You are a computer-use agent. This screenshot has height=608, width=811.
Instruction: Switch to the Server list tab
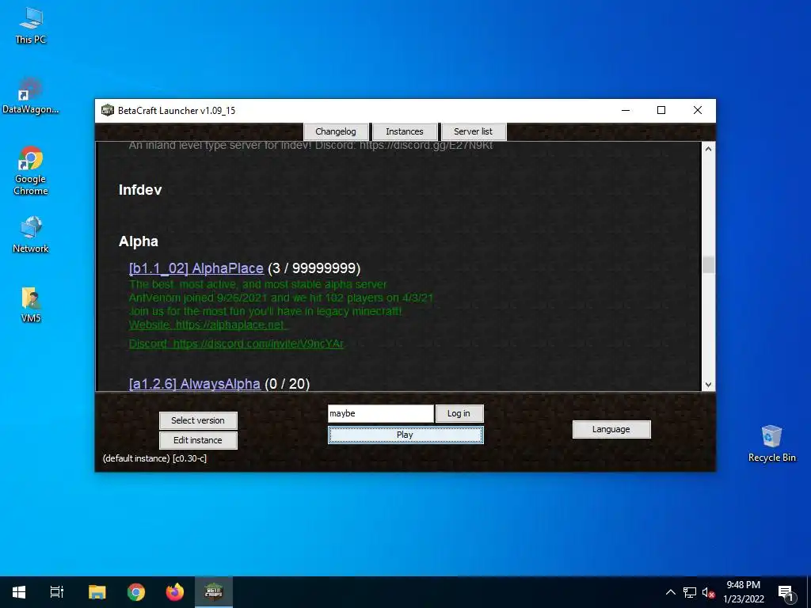(474, 131)
